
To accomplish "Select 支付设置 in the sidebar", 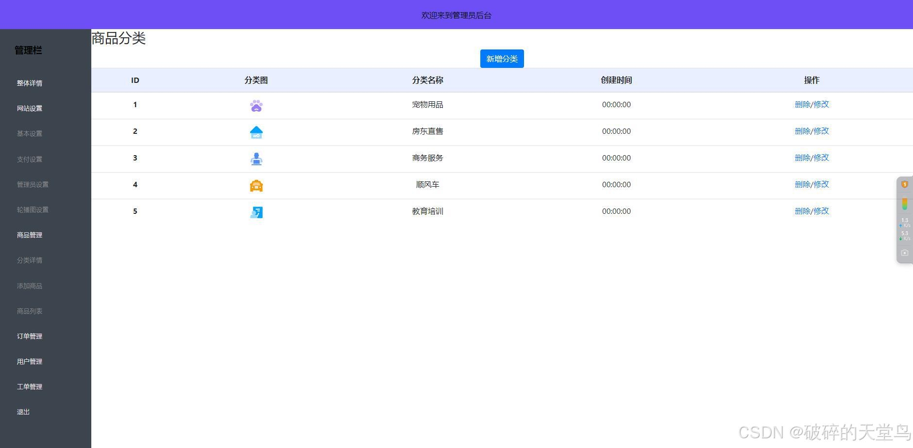I will coord(30,159).
